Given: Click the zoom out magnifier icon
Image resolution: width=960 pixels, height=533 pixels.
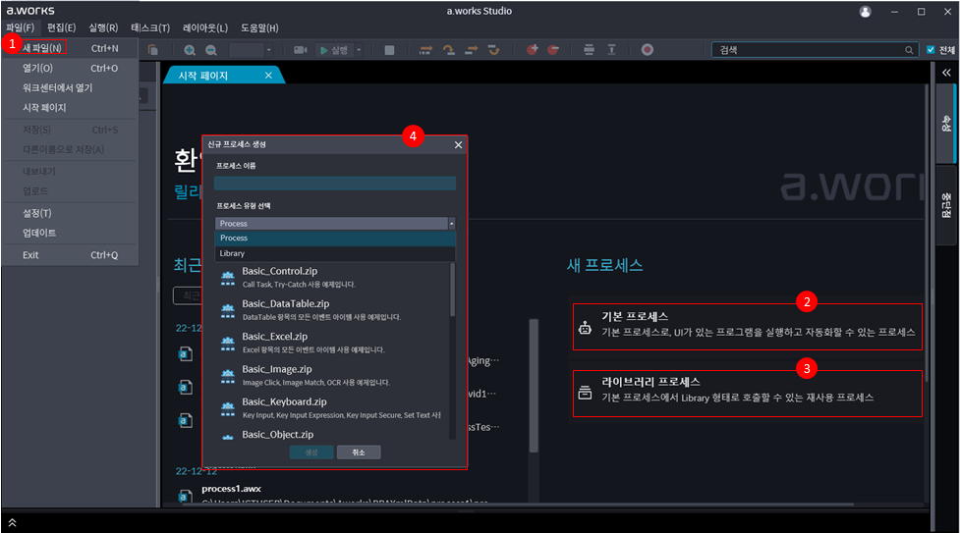Looking at the screenshot, I should [x=210, y=50].
